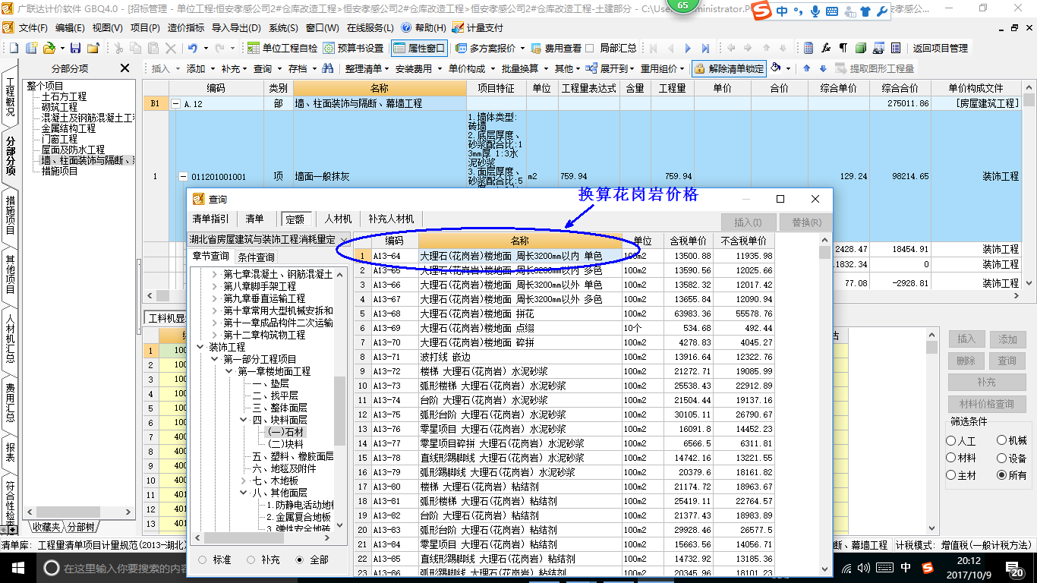Click 解除清单锁定 unlock list button

(729, 68)
